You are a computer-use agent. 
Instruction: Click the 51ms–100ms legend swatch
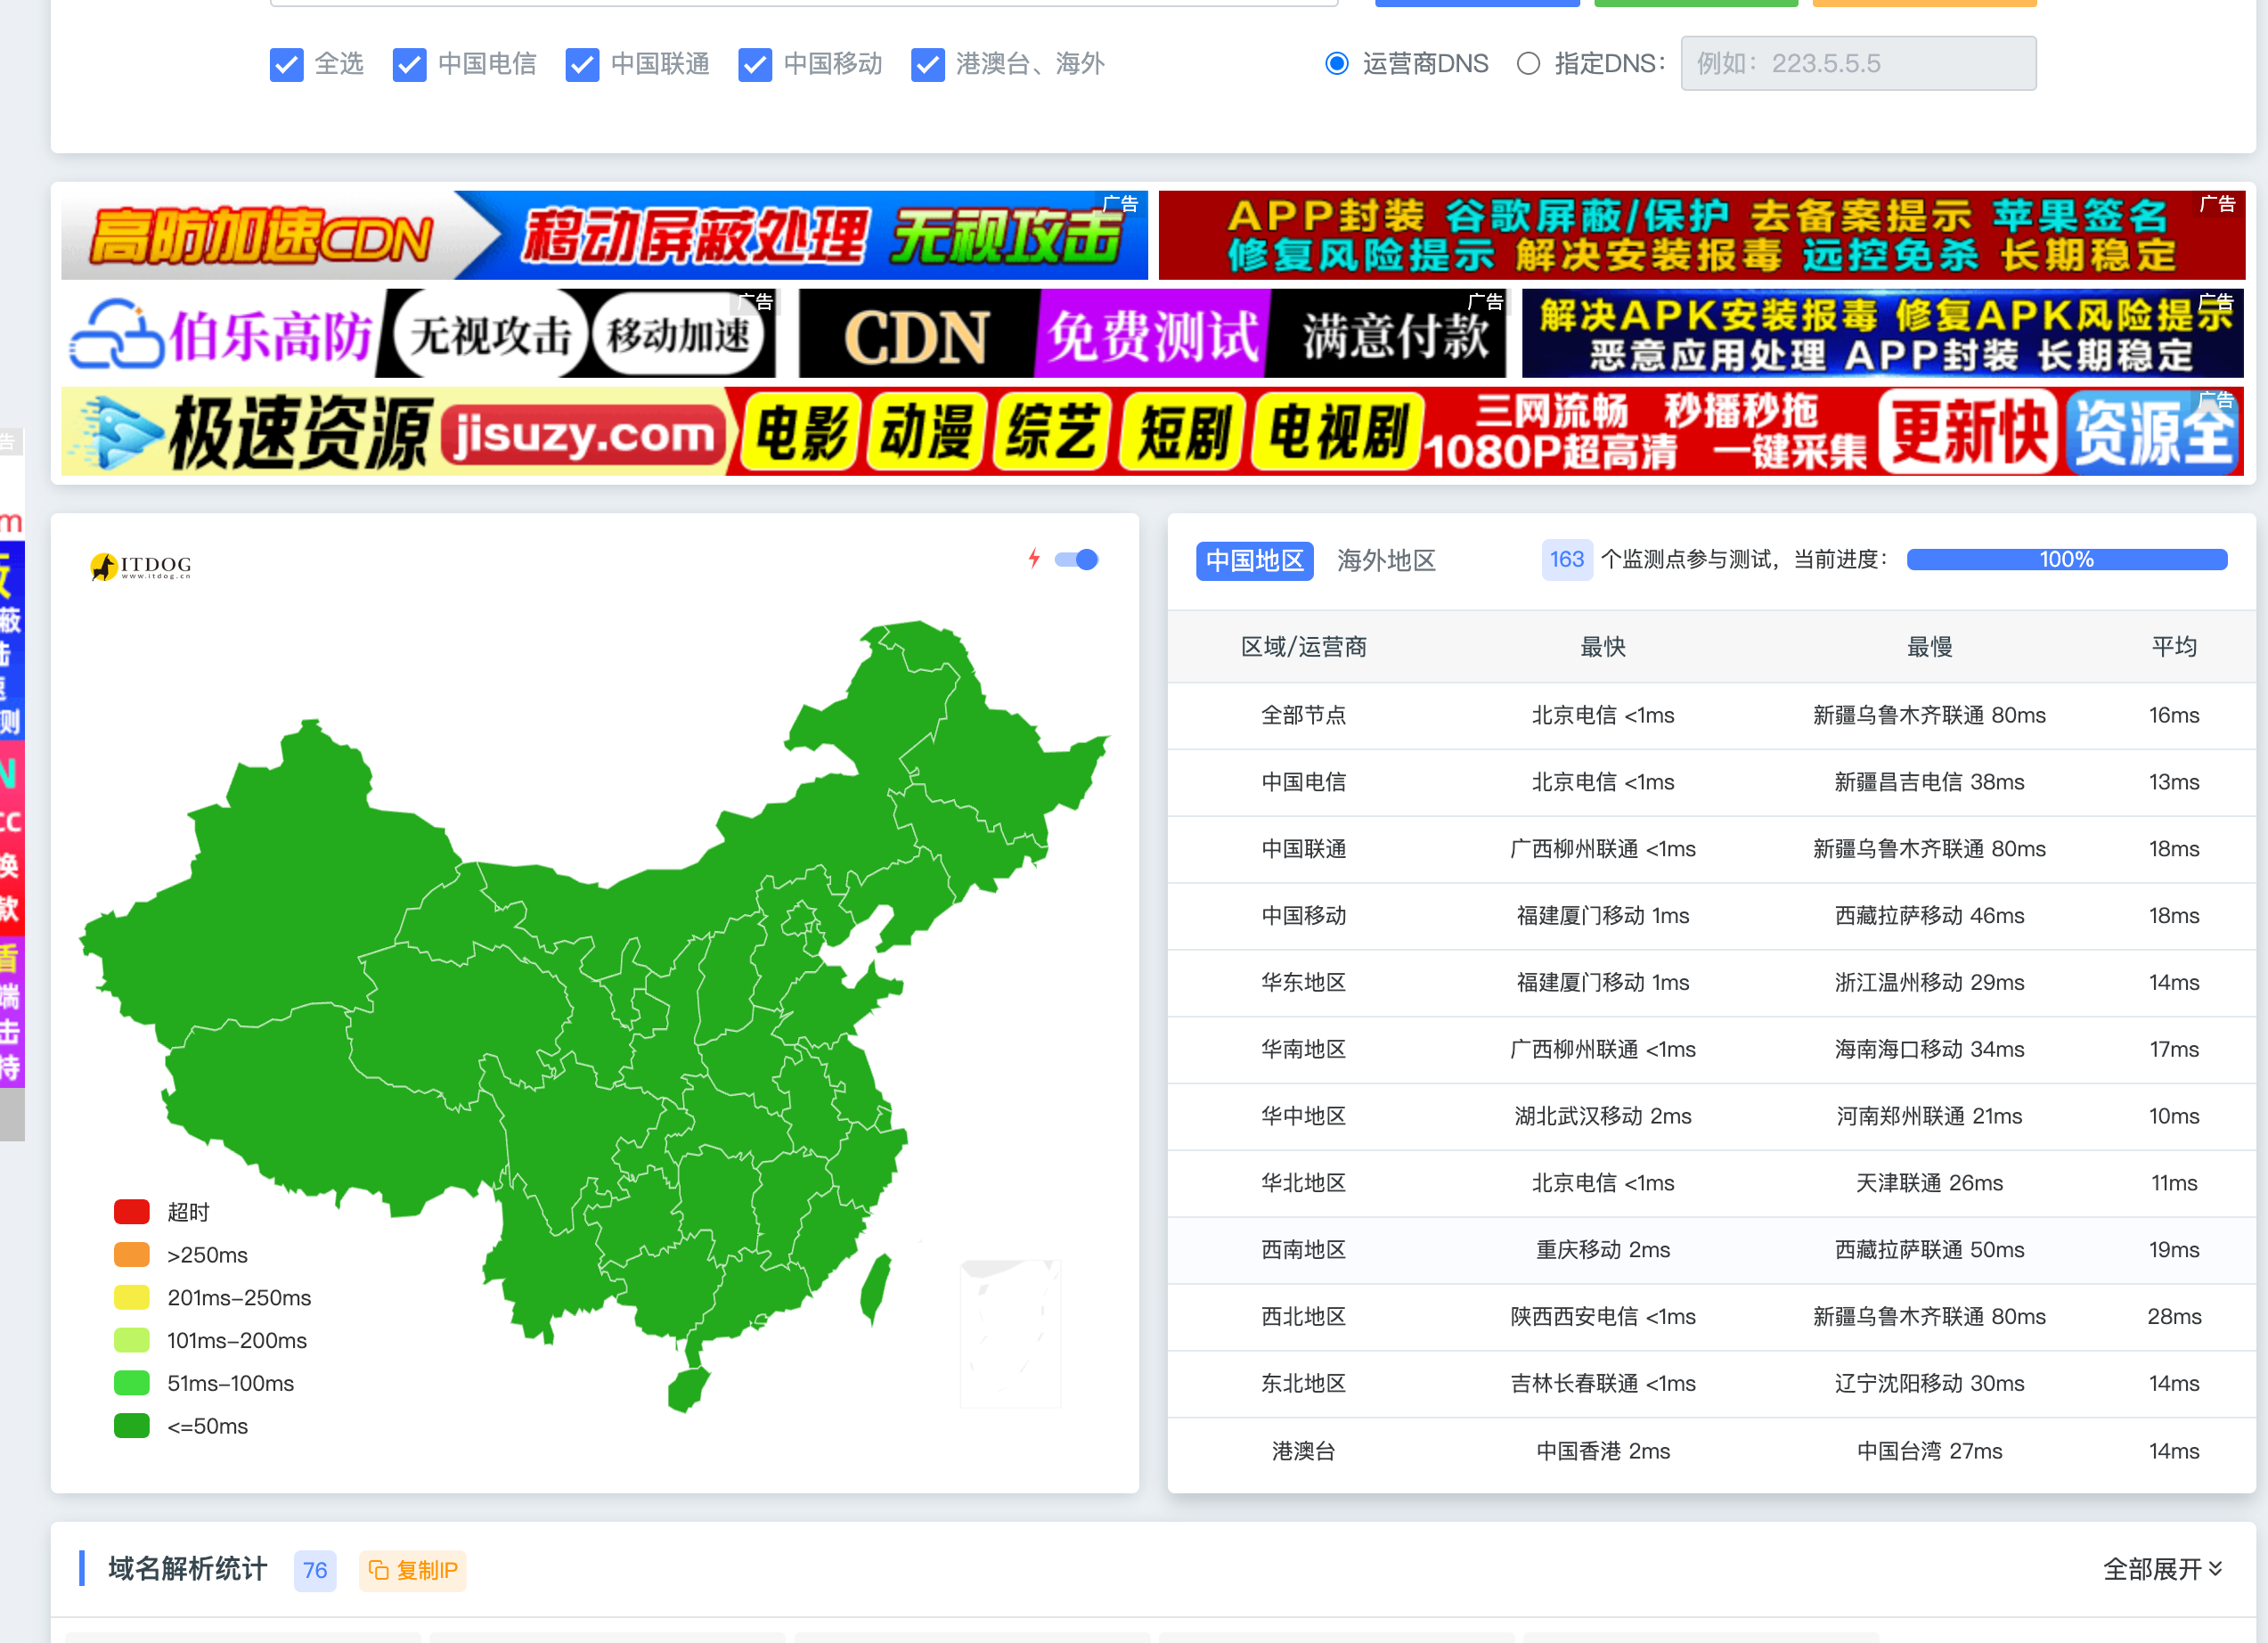click(132, 1384)
